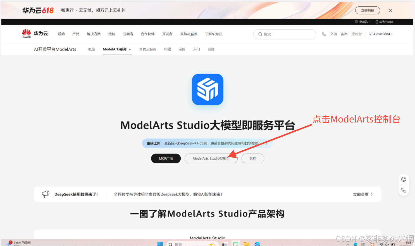This screenshot has height=246, width=415.
Task: Click the 华为云618 banner logo
Action: [38, 10]
